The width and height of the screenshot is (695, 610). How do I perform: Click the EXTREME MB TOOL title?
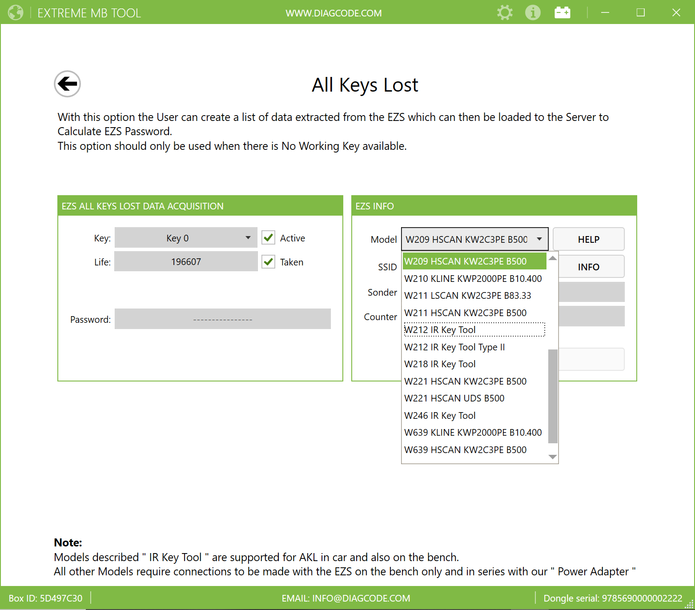click(89, 13)
